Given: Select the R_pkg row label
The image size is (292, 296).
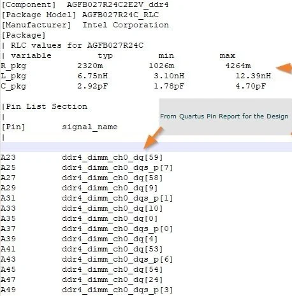Looking at the screenshot, I should [13, 66].
